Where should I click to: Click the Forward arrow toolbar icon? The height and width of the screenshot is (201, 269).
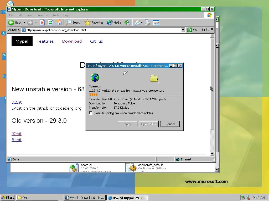[30, 23]
